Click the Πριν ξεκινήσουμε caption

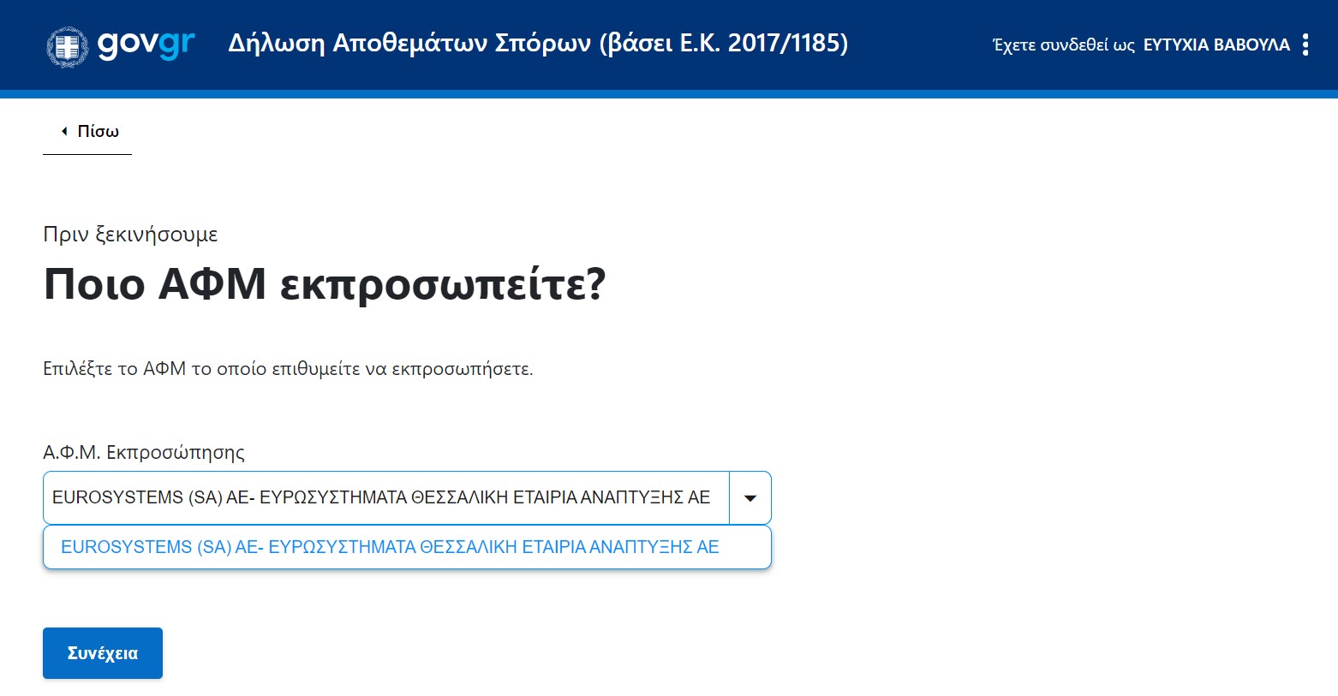tap(130, 235)
